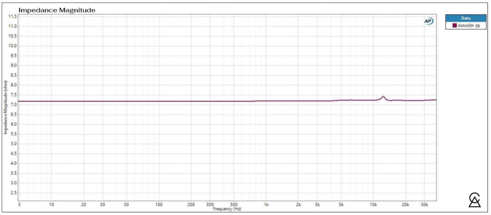The image size is (491, 215).
Task: Click the 5 Hz label at axis start
Action: click(x=19, y=204)
